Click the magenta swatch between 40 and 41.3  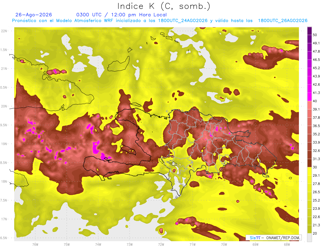pyautogui.click(x=309, y=97)
